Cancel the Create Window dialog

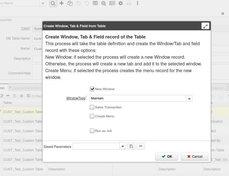click(x=194, y=156)
